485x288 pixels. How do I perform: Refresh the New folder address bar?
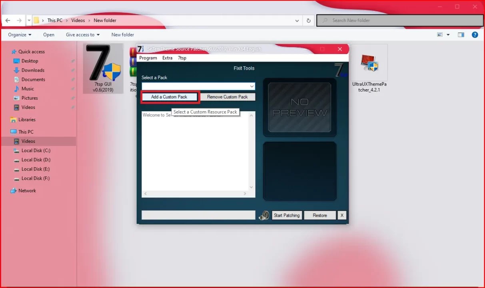[309, 20]
